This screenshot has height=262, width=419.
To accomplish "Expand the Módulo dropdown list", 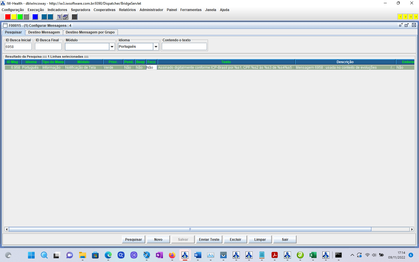I will click(112, 47).
